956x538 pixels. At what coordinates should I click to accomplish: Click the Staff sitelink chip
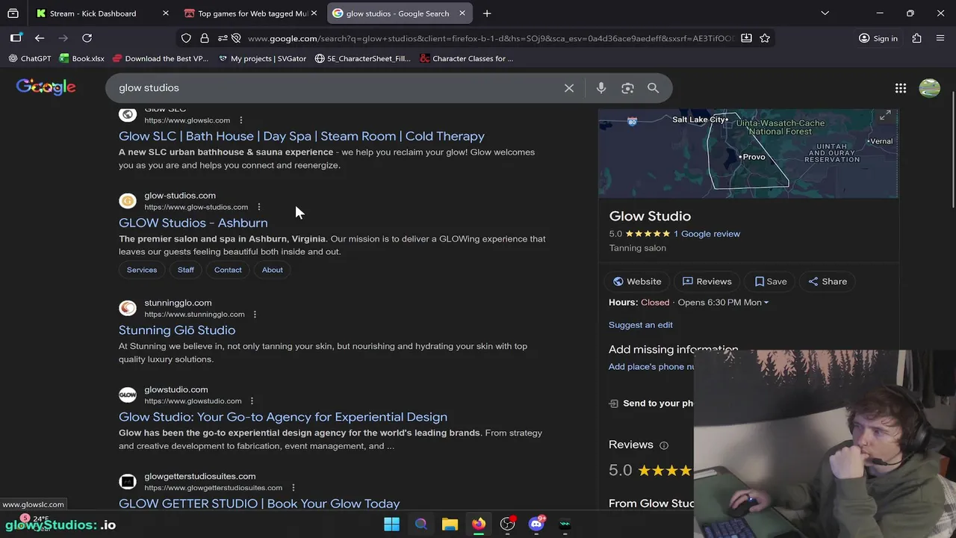click(186, 270)
